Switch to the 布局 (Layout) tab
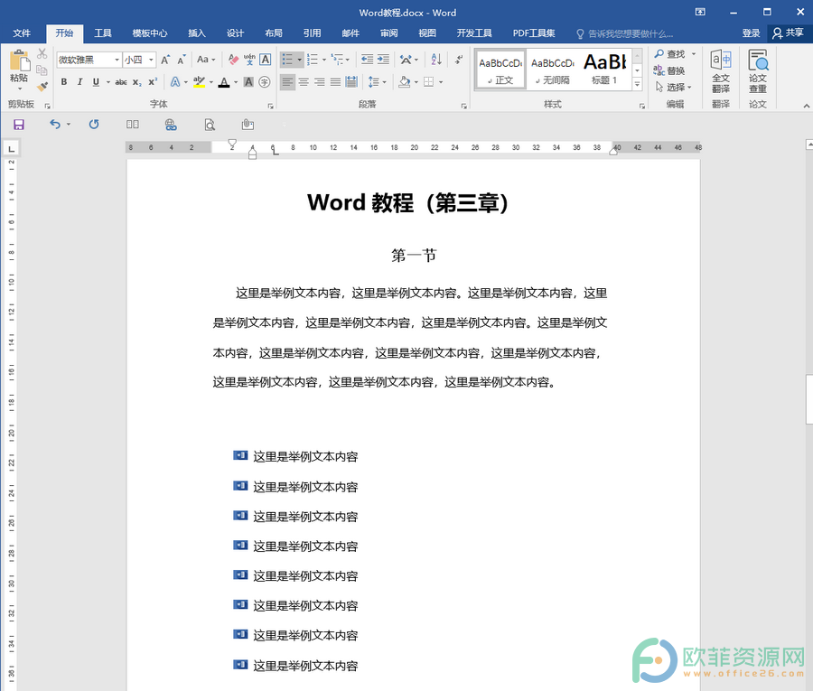The height and width of the screenshot is (691, 813). (274, 33)
